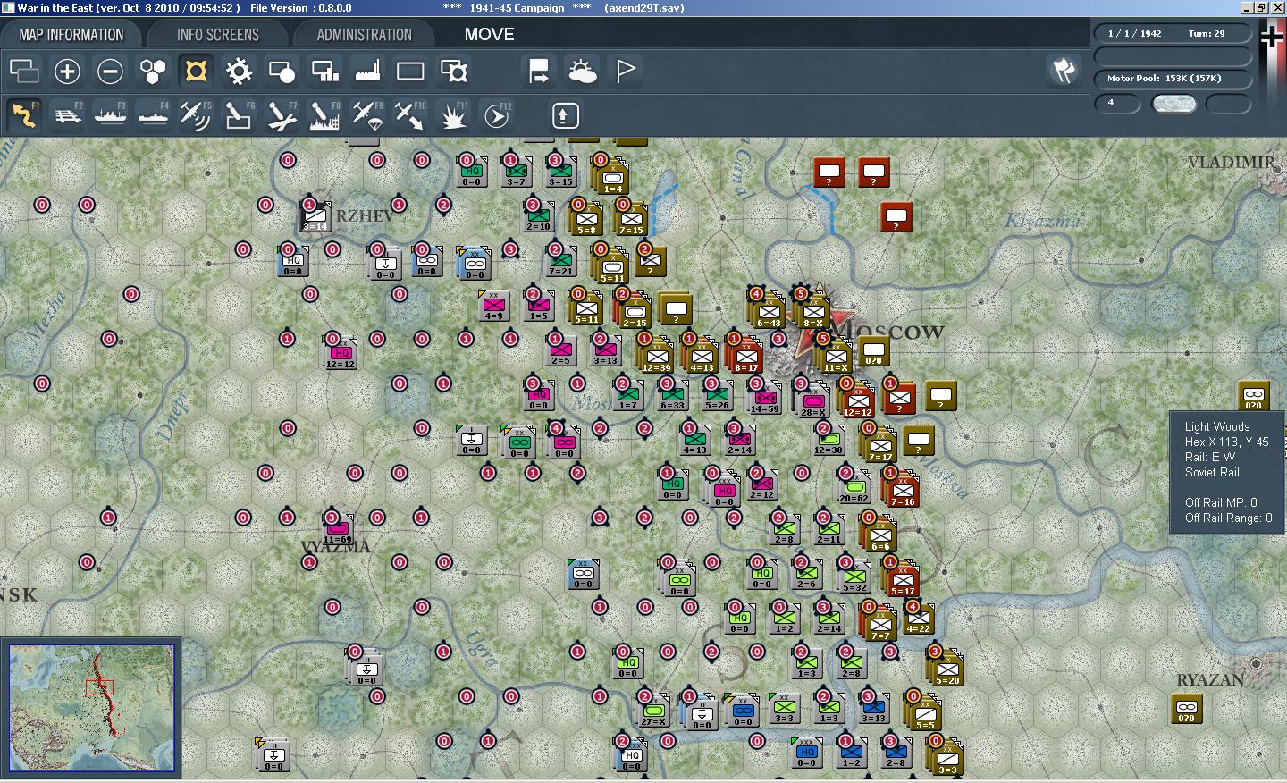The height and width of the screenshot is (783, 1287).
Task: Select the pink unit labeled 14=59
Action: (x=764, y=399)
